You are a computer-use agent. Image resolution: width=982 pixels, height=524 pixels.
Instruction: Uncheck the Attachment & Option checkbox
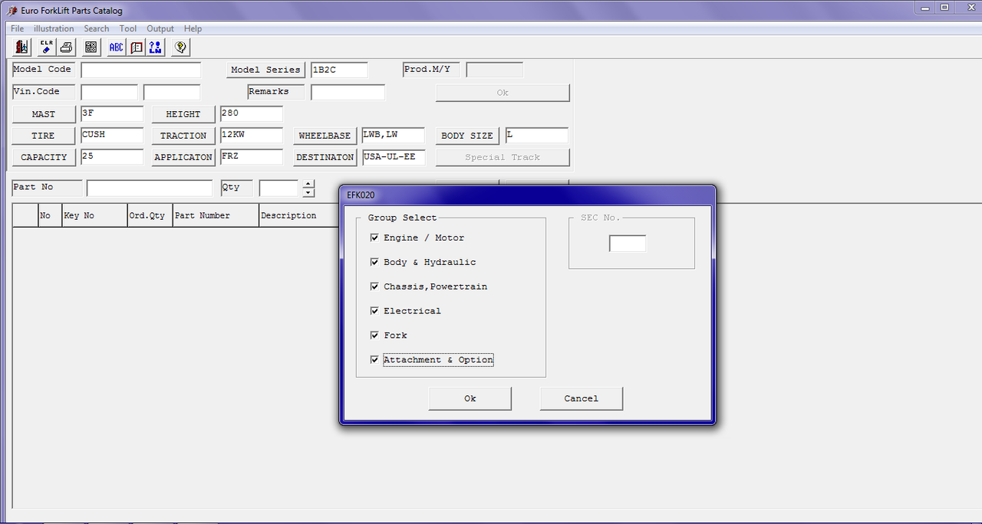tap(374, 360)
